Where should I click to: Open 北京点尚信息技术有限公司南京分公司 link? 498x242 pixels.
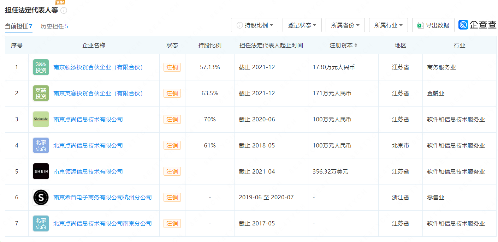click(x=102, y=224)
